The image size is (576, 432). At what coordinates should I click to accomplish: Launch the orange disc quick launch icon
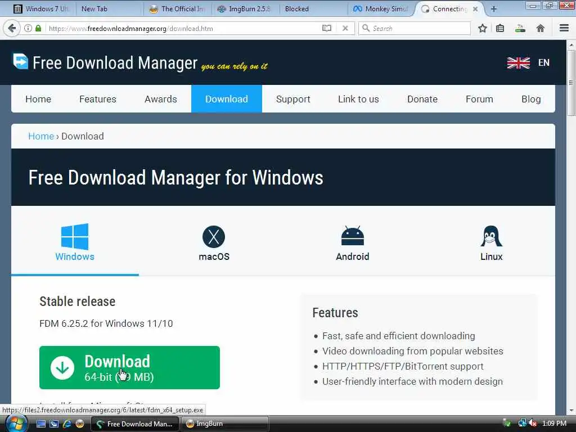tap(80, 424)
